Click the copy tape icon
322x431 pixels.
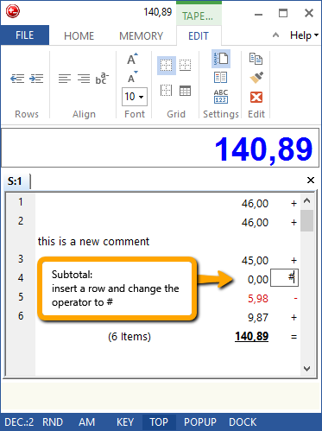point(256,59)
